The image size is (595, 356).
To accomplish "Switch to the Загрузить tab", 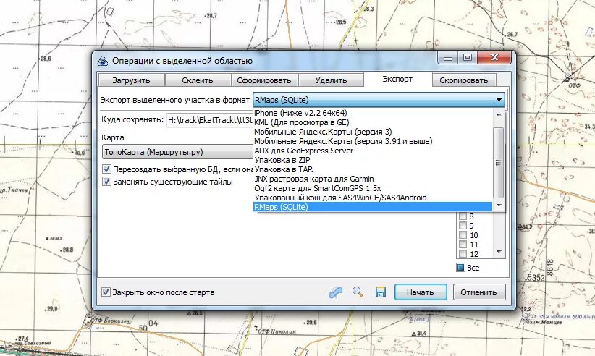I will point(131,80).
